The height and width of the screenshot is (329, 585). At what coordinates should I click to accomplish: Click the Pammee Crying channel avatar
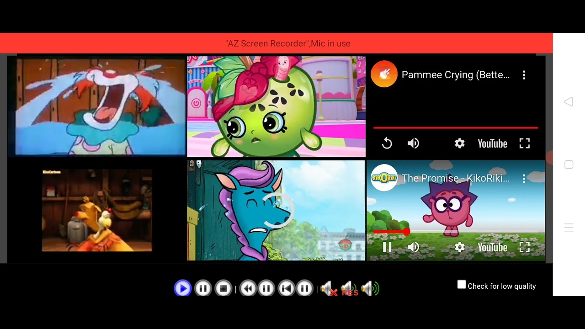click(x=384, y=74)
